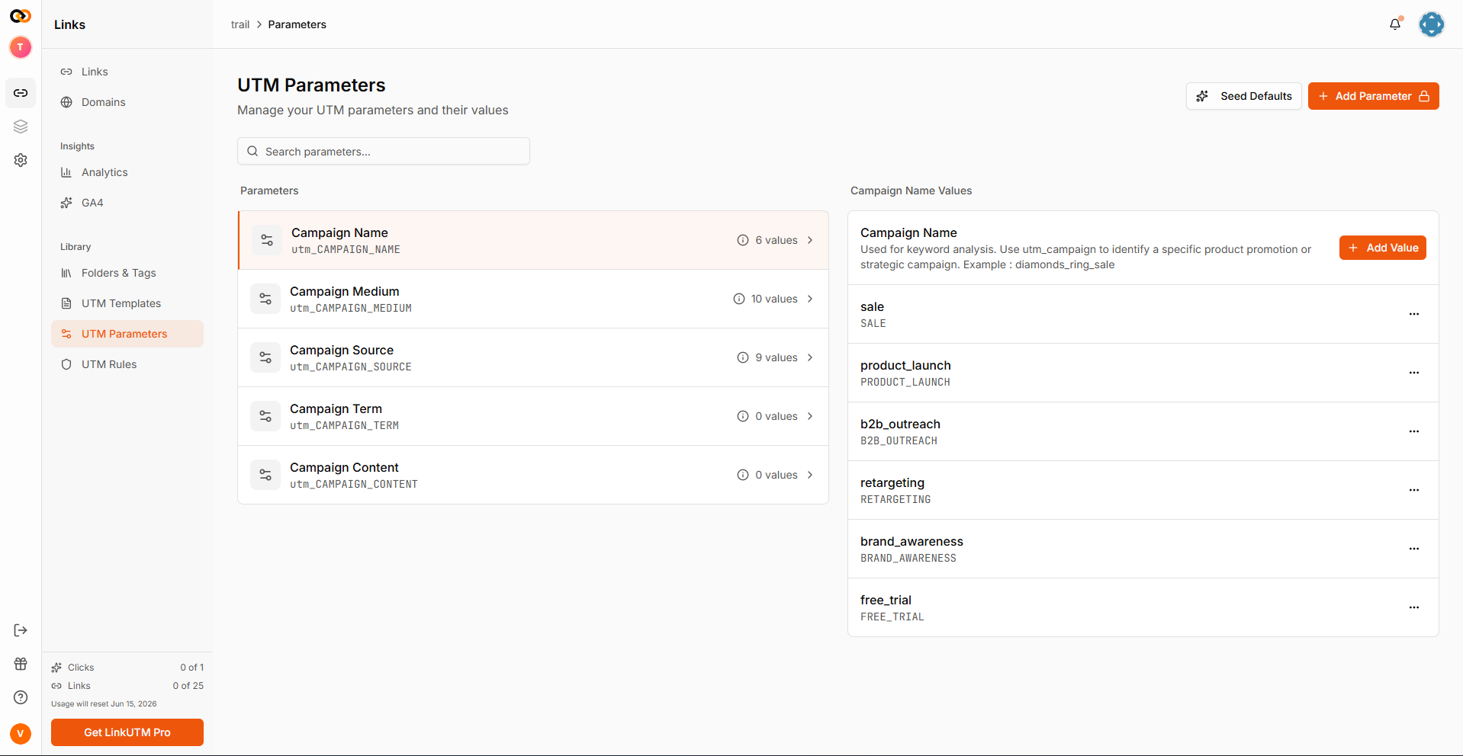
Task: Open more options for product_launch value
Action: pyautogui.click(x=1414, y=373)
